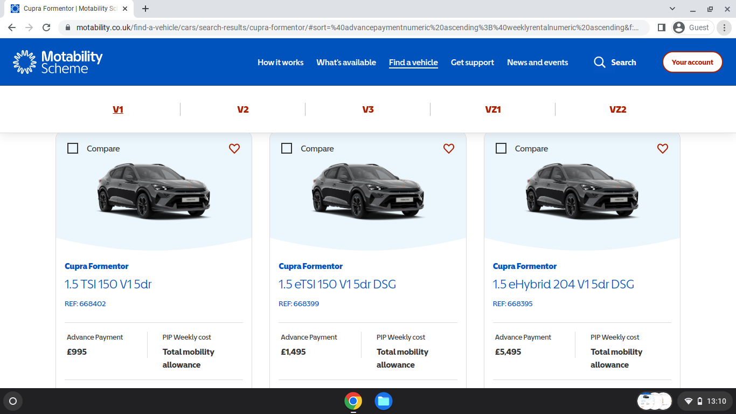This screenshot has width=736, height=414.
Task: Open the Files app on the shelf
Action: click(384, 401)
